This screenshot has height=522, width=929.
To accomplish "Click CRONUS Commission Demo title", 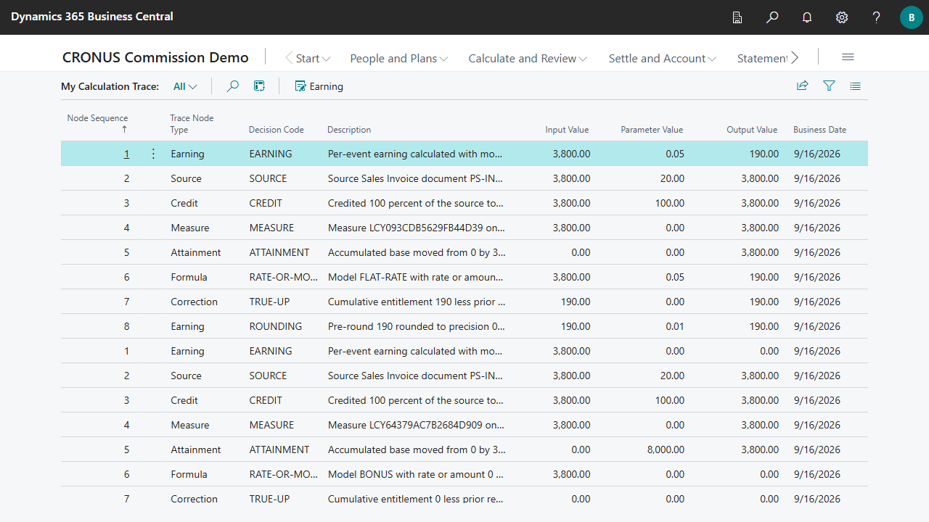I will tap(155, 57).
